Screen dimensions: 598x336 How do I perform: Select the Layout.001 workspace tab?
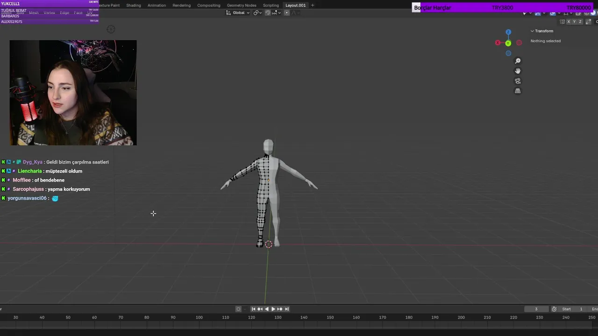click(296, 5)
